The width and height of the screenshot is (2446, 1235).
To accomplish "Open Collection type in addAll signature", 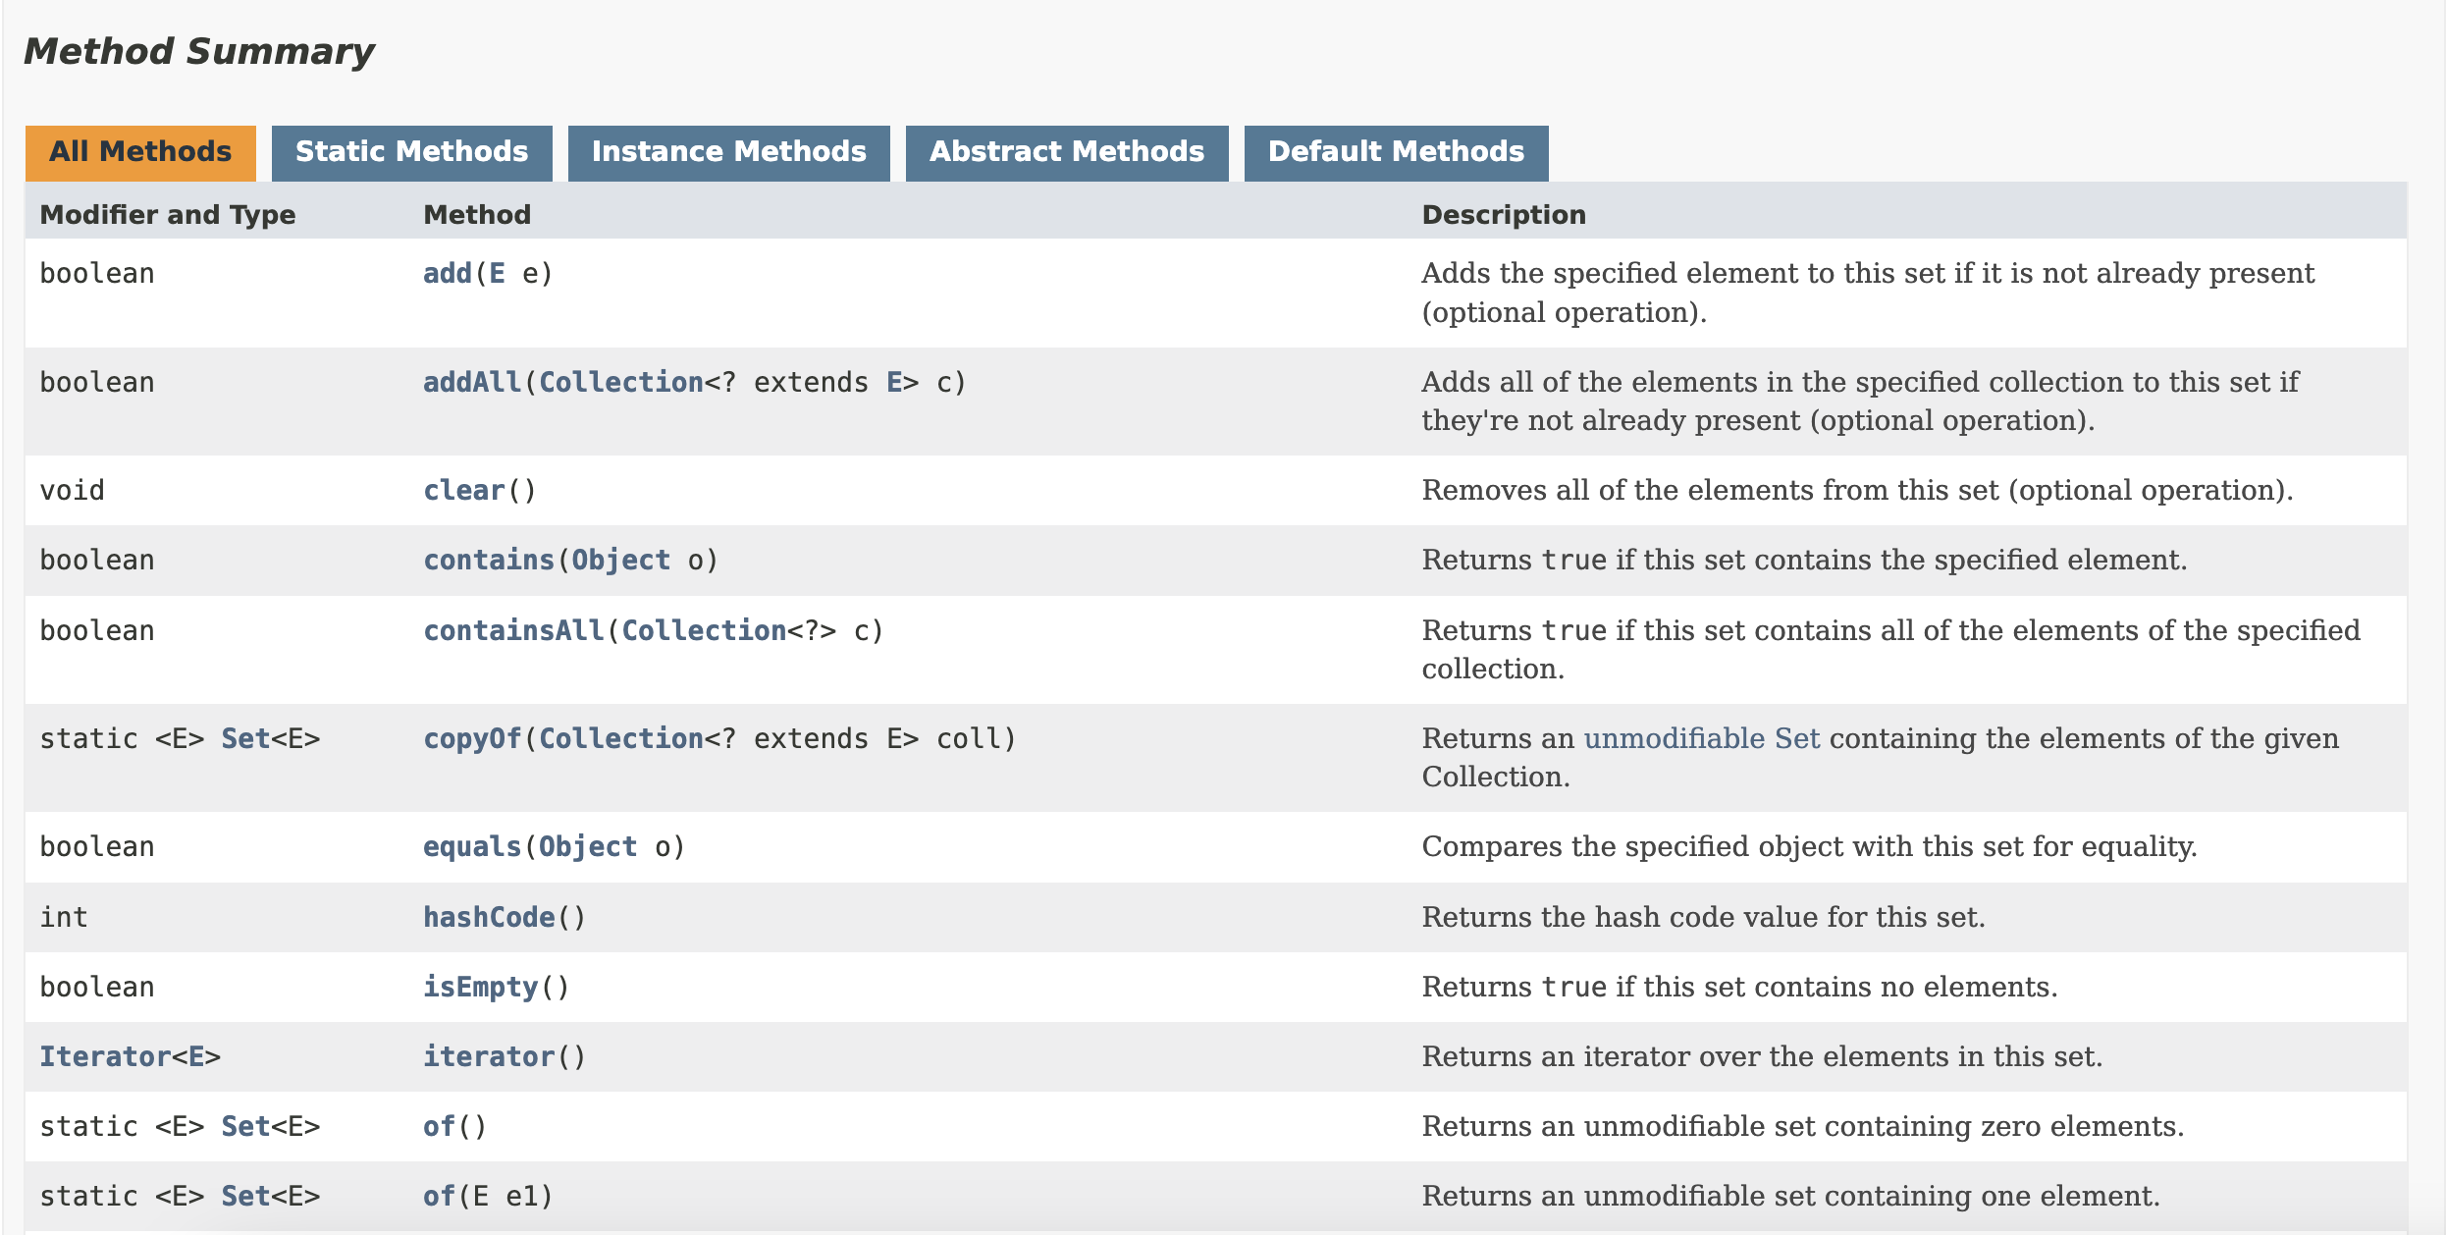I will [620, 383].
